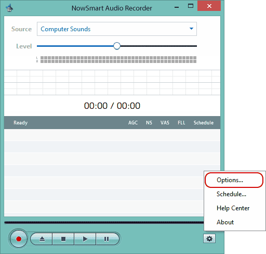266x254 pixels.
Task: Stop recording with the square stop button
Action: (63, 239)
